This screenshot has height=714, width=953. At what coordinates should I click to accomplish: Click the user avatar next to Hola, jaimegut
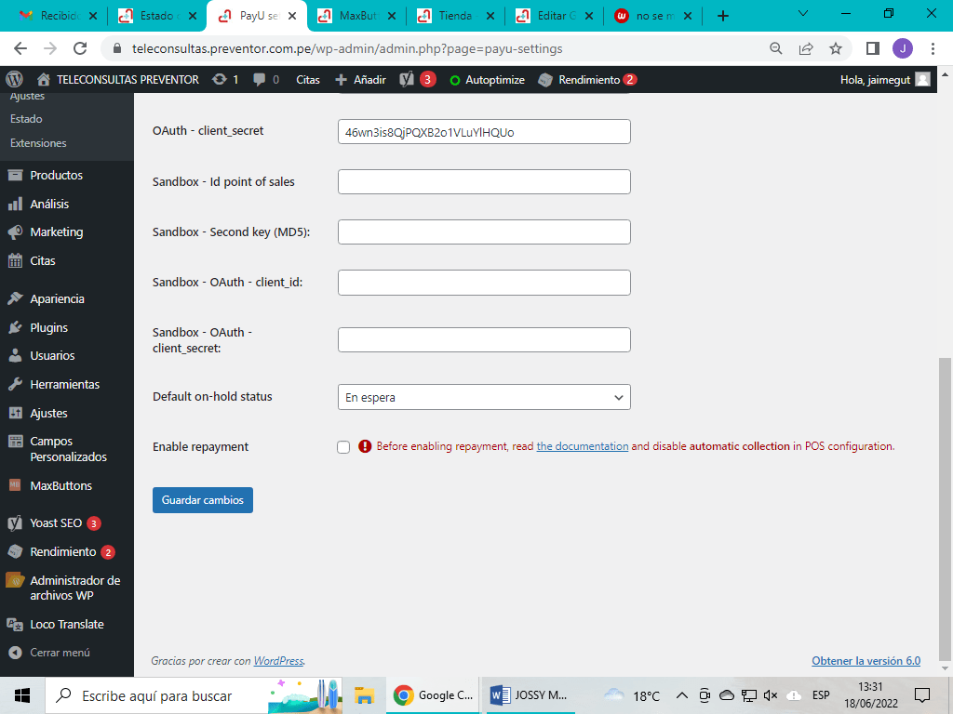tap(922, 80)
